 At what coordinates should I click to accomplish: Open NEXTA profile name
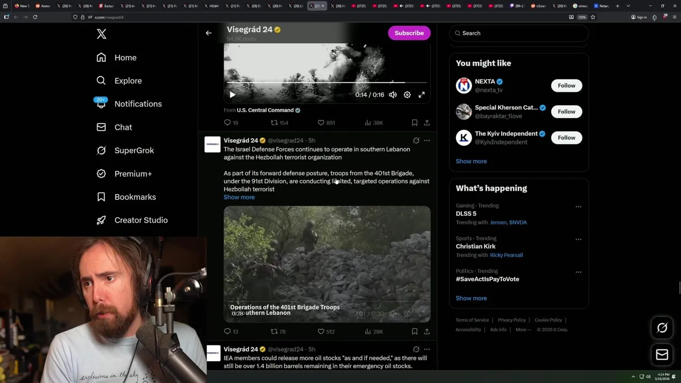(x=485, y=81)
